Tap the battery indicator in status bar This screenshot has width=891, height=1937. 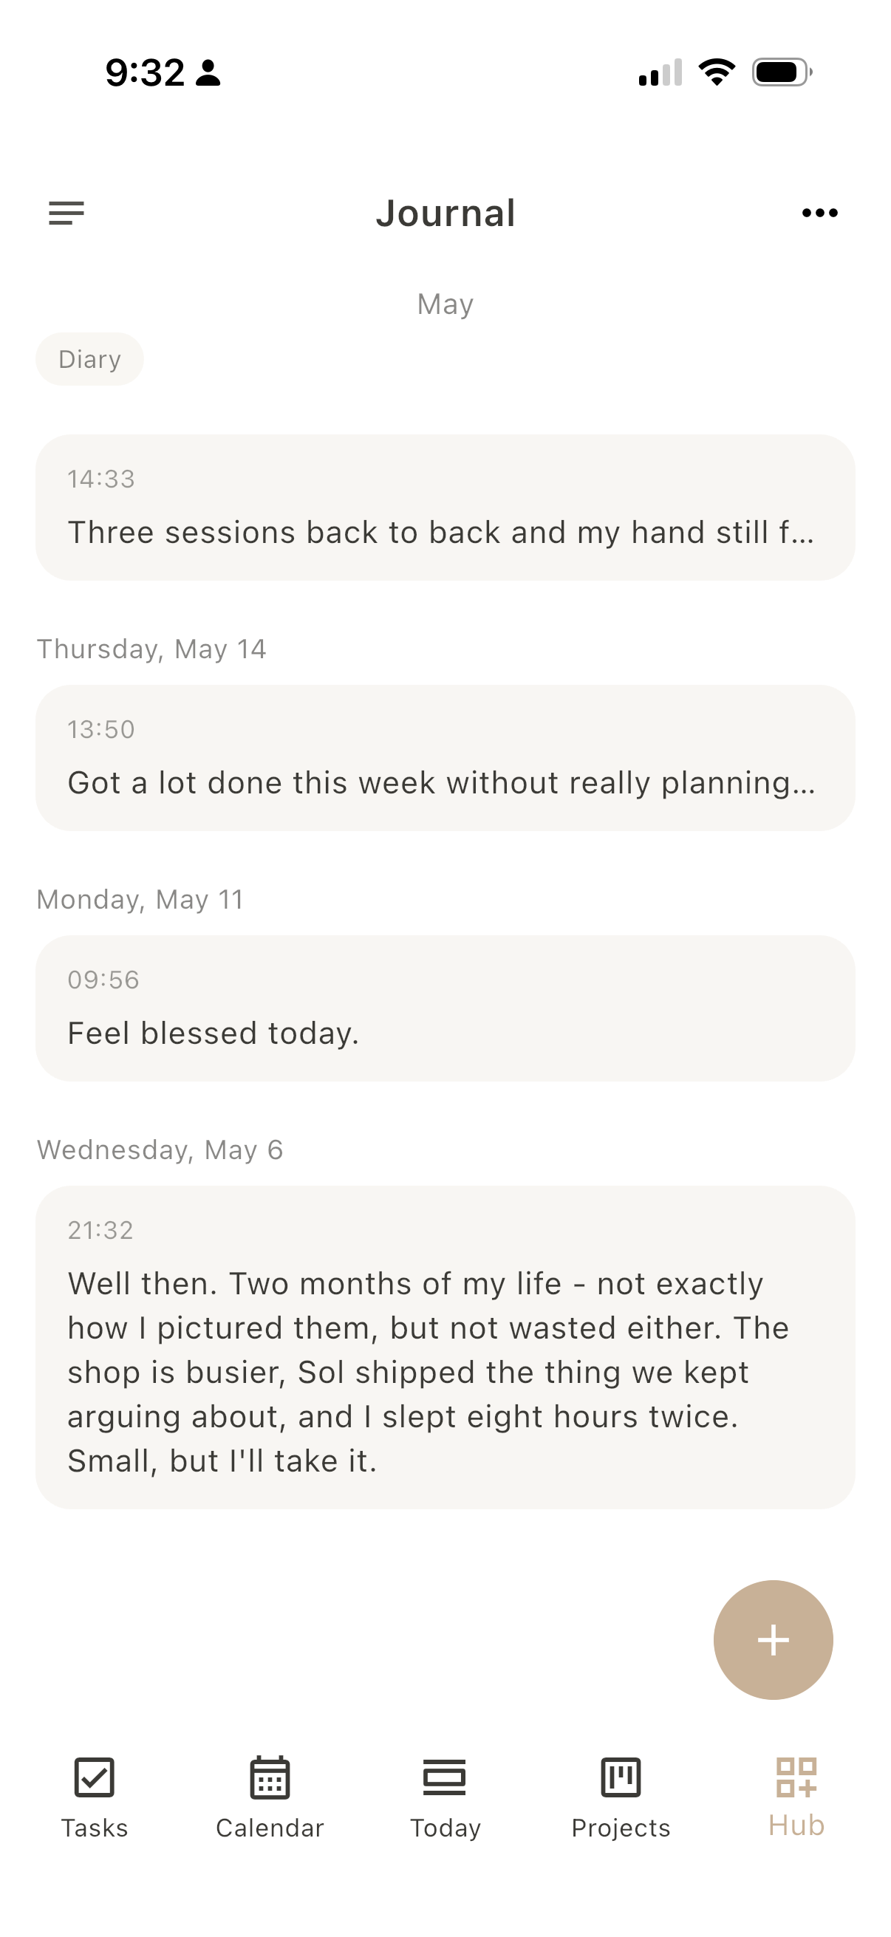tap(782, 72)
